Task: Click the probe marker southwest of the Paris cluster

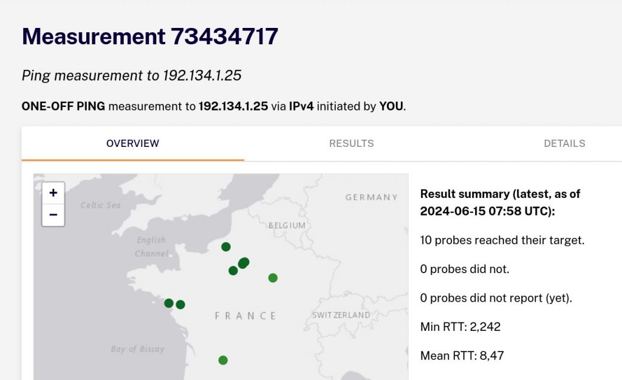Action: click(x=232, y=271)
